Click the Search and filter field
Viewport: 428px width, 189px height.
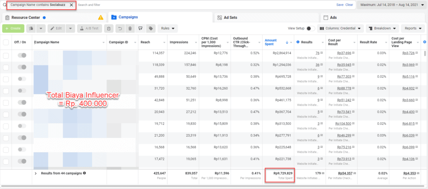click(167, 5)
